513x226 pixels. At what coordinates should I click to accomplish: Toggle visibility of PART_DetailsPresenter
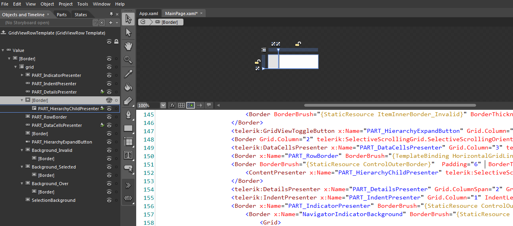[x=109, y=92]
